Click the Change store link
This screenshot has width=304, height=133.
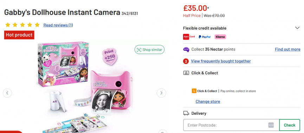208,101
